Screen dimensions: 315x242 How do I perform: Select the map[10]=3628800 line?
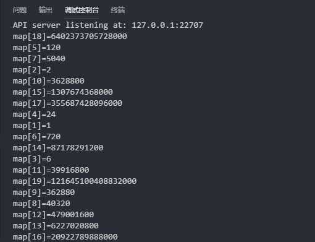[x=49, y=81]
